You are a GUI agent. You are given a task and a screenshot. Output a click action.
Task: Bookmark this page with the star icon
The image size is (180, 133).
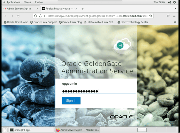click(151, 16)
